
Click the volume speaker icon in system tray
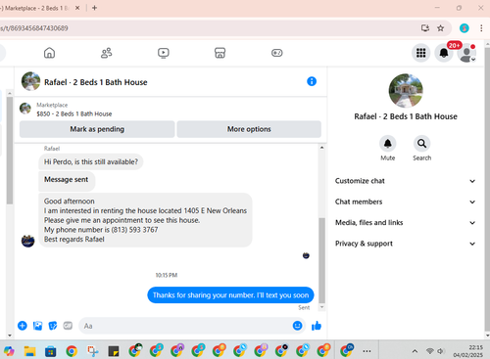pyautogui.click(x=441, y=351)
